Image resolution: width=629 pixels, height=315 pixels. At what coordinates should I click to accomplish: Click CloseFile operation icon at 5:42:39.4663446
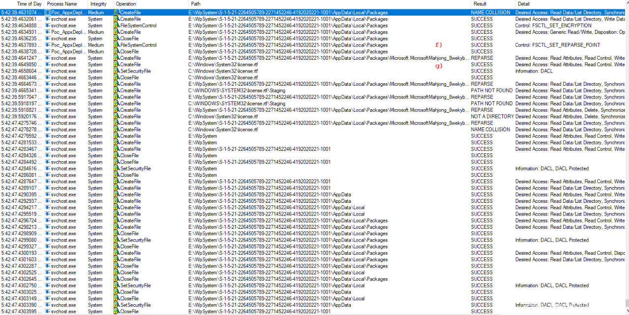click(116, 77)
